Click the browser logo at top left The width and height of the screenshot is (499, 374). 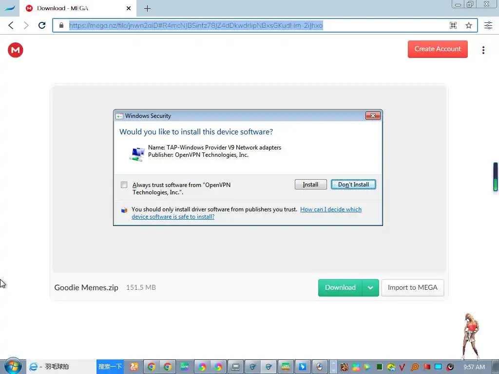[10, 8]
